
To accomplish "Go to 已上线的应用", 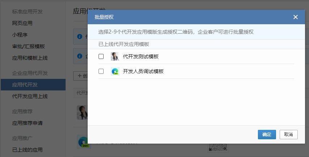I will [x=27, y=149].
